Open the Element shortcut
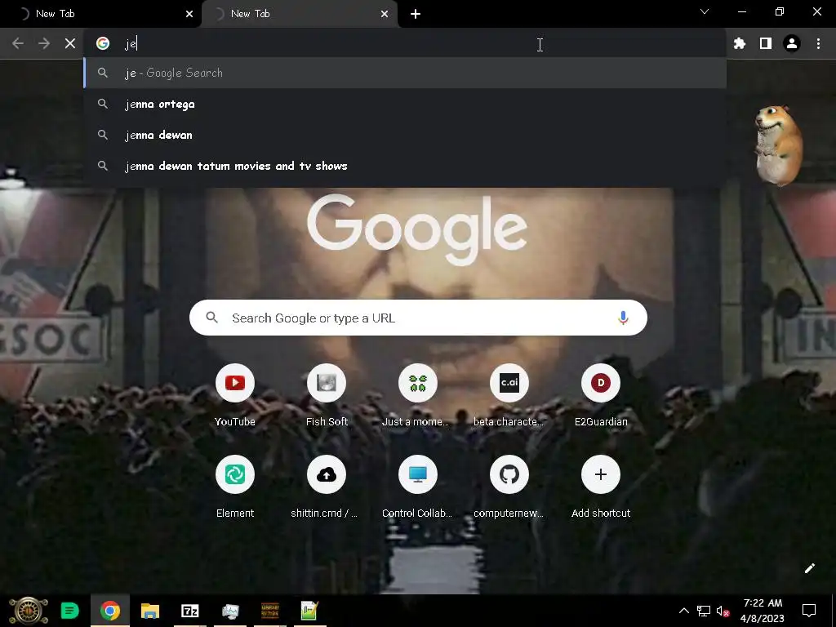Viewport: 836px width, 627px height. coord(234,487)
